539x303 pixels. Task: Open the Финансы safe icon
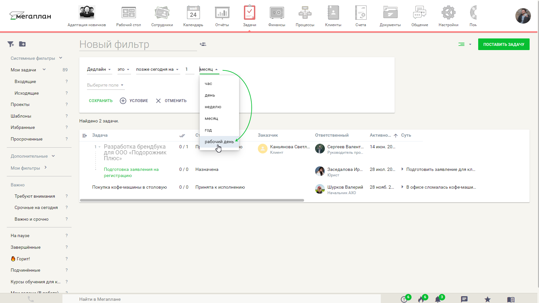point(277,13)
